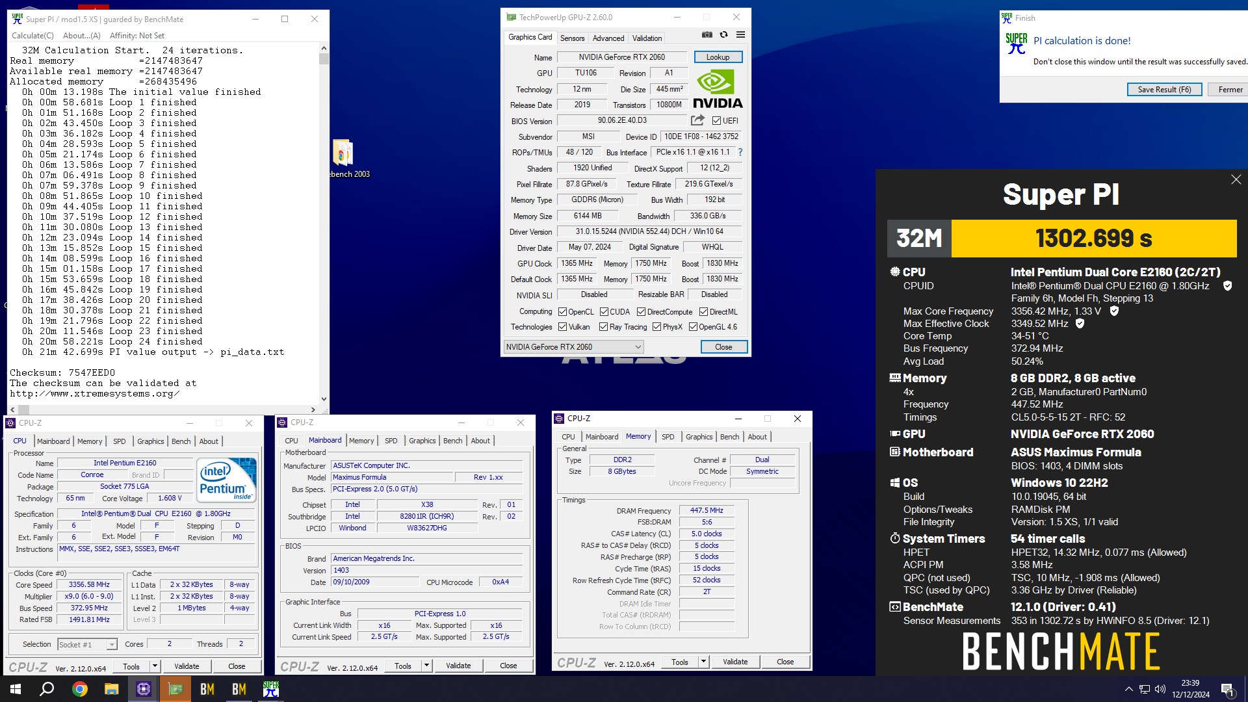
Task: Click Tools button in CPU tab window
Action: [131, 666]
